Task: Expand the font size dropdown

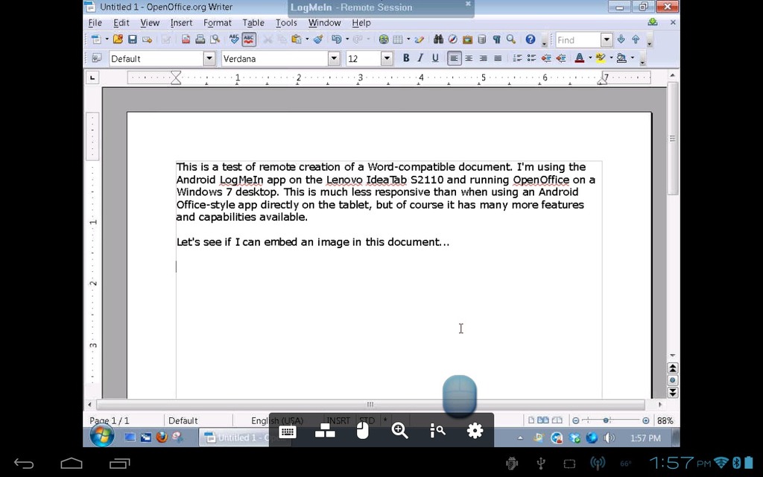Action: click(x=387, y=58)
